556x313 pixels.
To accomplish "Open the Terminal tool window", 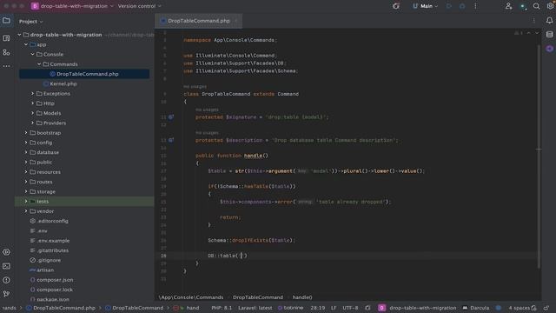I will tap(6, 266).
